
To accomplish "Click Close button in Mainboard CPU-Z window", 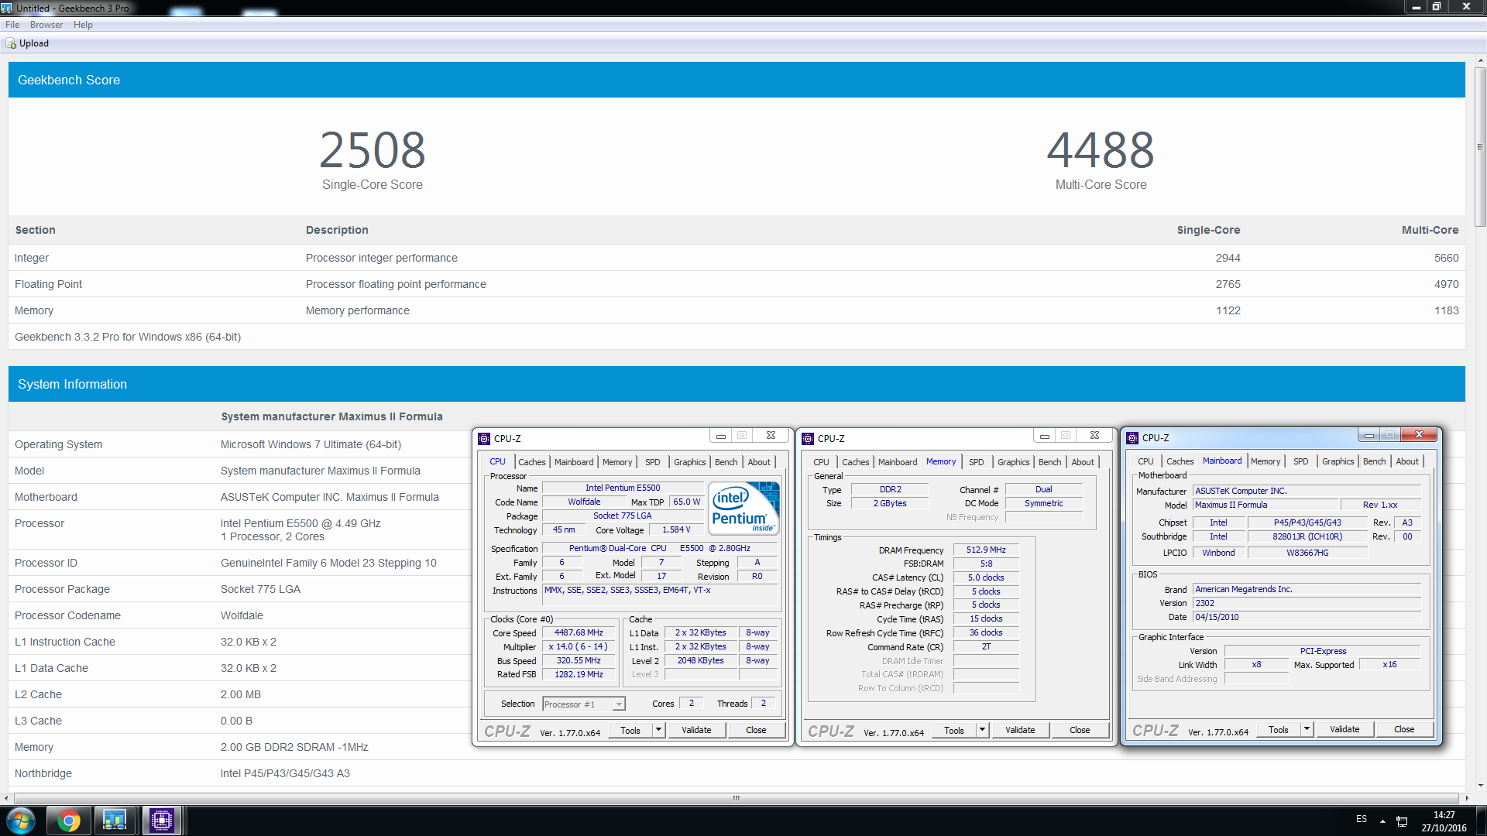I will tap(1404, 729).
